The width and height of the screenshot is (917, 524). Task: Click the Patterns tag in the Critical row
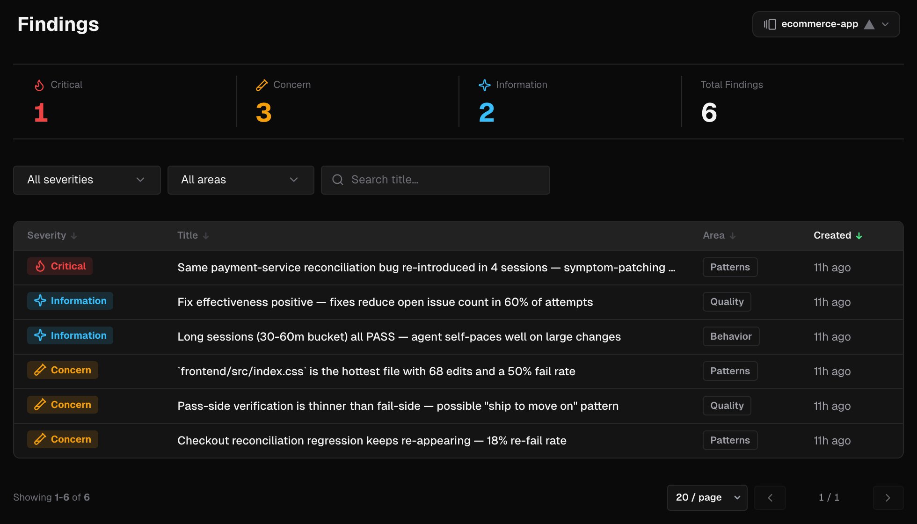(x=730, y=267)
